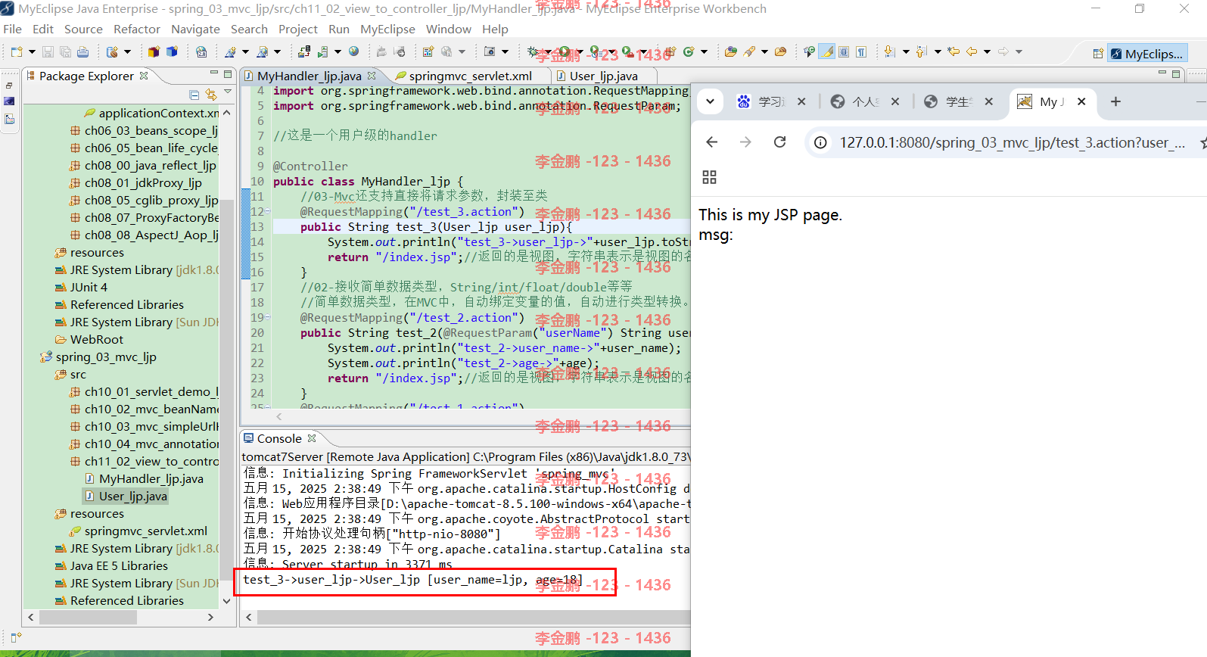Toggle Show Whitespace Characters pilcrow icon

coord(861,52)
